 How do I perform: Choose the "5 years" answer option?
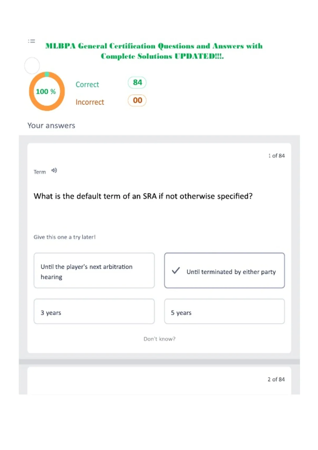[224, 312]
